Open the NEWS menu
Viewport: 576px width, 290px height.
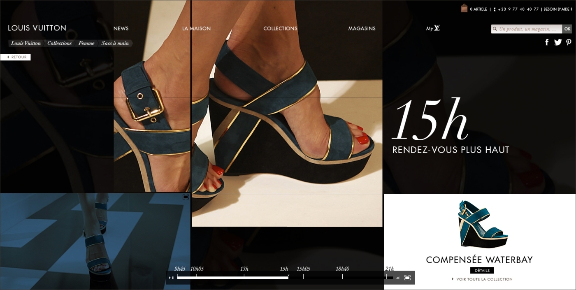click(x=121, y=28)
